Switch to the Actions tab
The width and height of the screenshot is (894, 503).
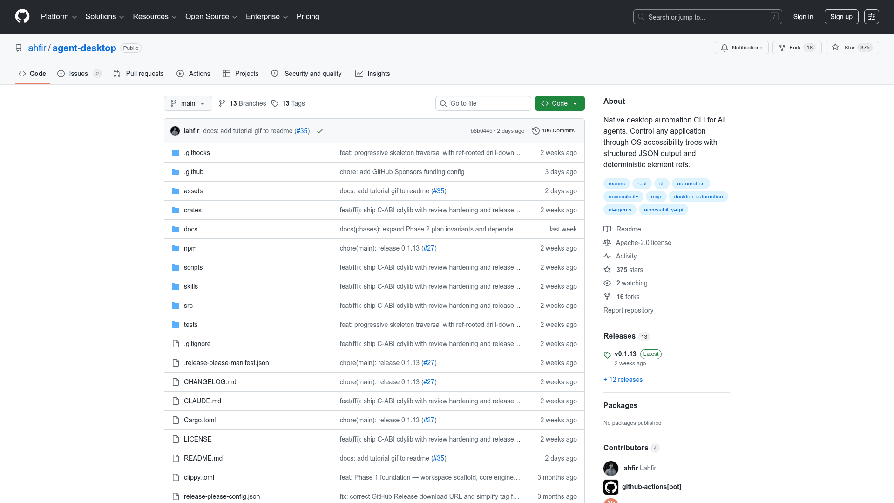[x=193, y=74]
